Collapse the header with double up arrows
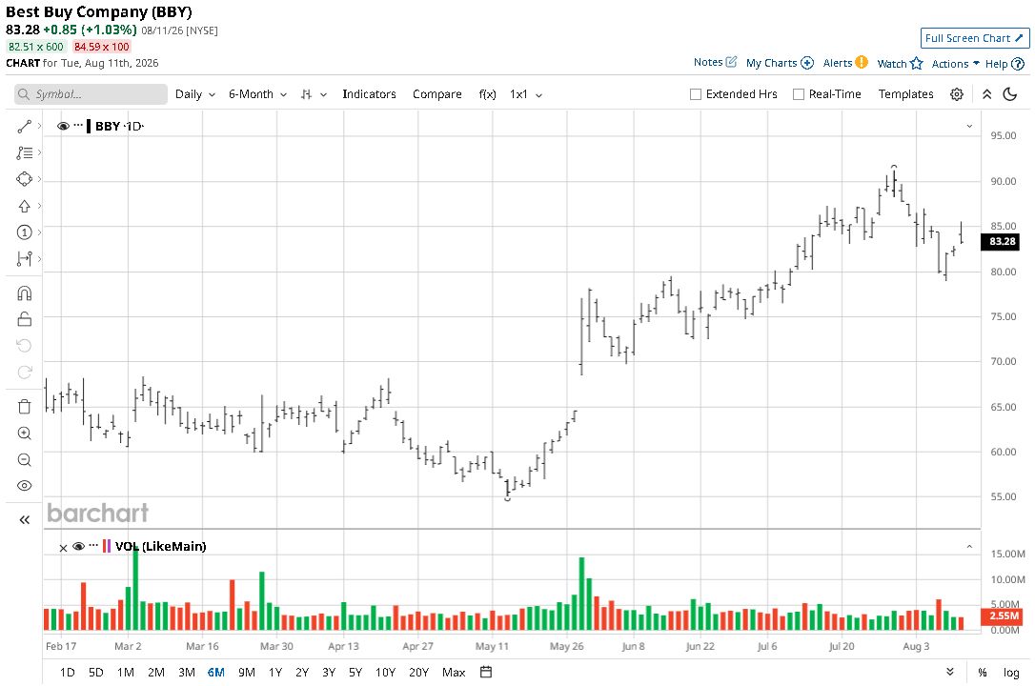The height and width of the screenshot is (686, 1035). [986, 94]
